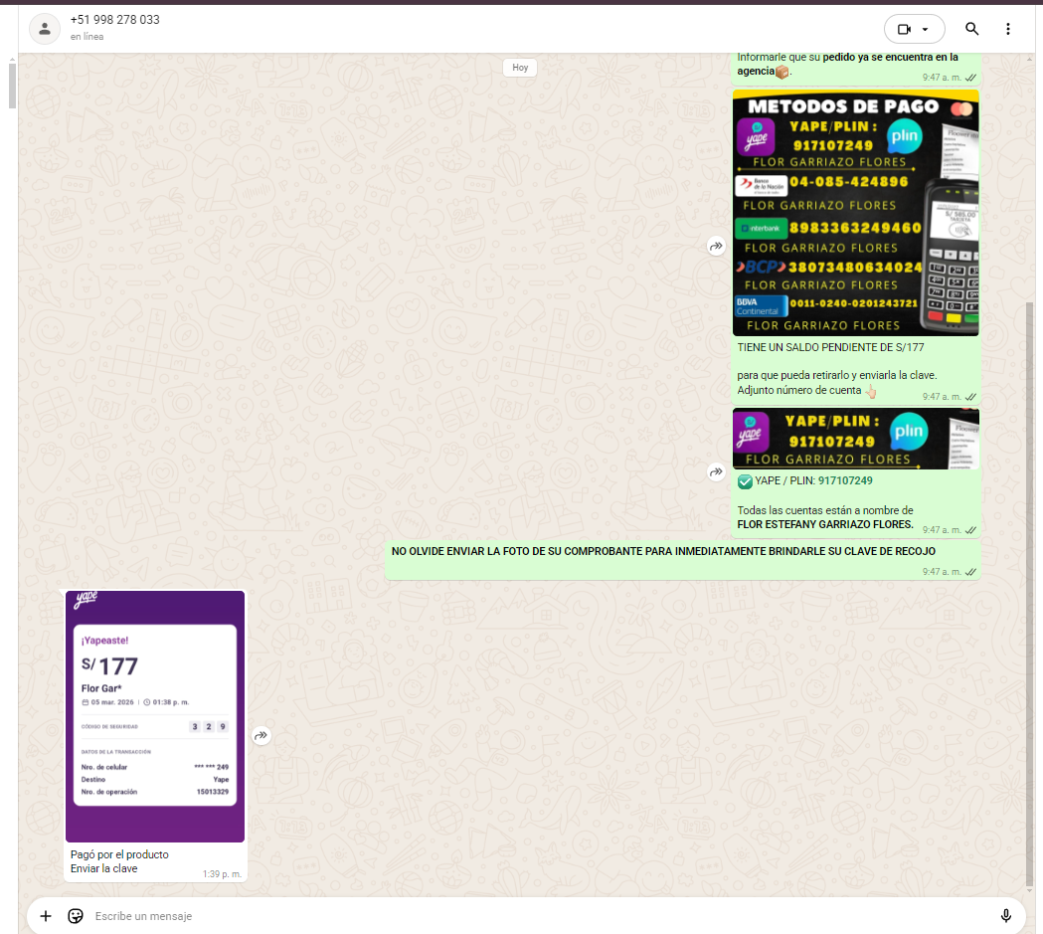The image size is (1043, 934).
Task: Click the 'Hoy' date badge
Action: pyautogui.click(x=520, y=68)
